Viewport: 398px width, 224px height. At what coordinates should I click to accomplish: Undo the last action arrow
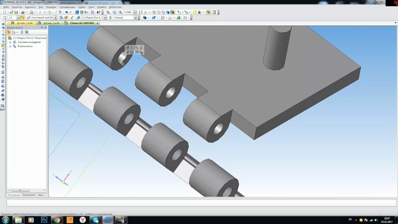click(x=66, y=12)
